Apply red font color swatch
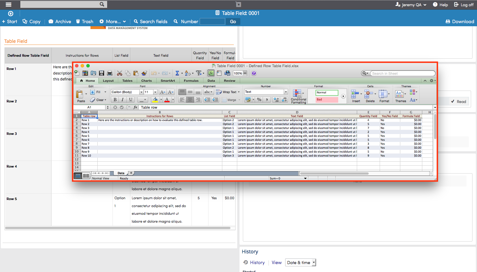The image size is (477, 272). (166, 100)
